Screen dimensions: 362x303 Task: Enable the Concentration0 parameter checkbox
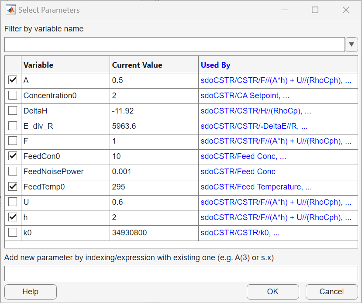[13, 96]
